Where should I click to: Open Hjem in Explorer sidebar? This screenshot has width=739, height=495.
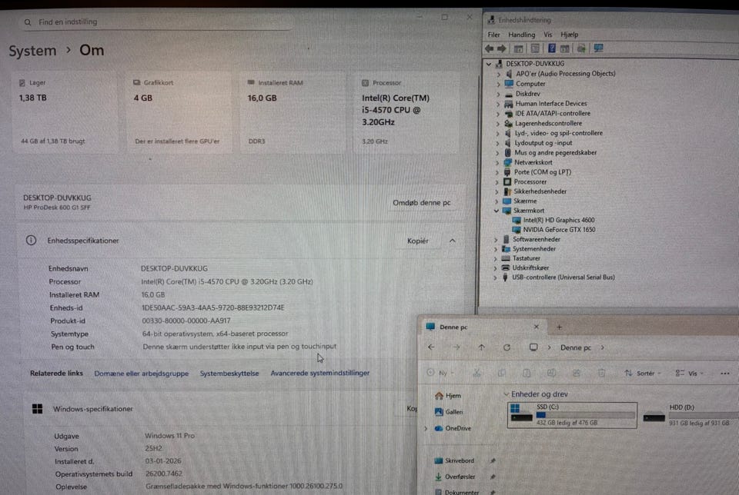[448, 396]
